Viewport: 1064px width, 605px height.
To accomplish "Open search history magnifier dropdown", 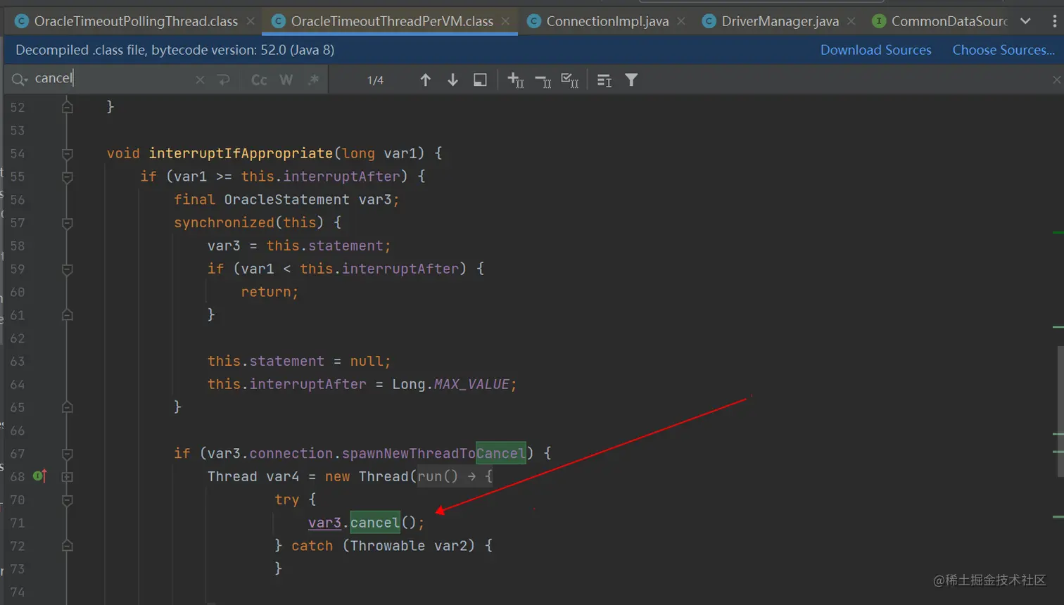I will coord(19,79).
